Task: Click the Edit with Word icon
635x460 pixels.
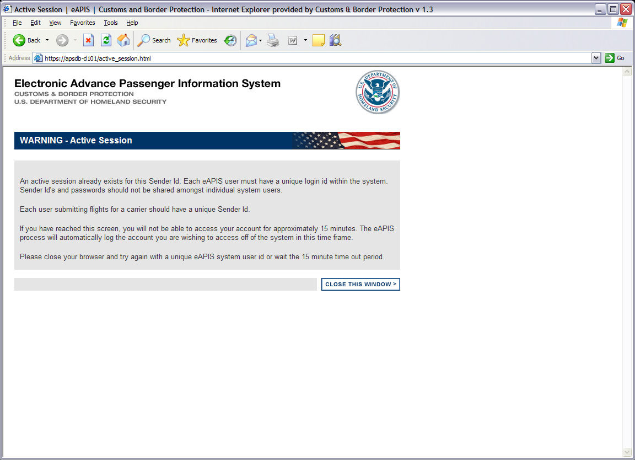Action: pos(293,40)
